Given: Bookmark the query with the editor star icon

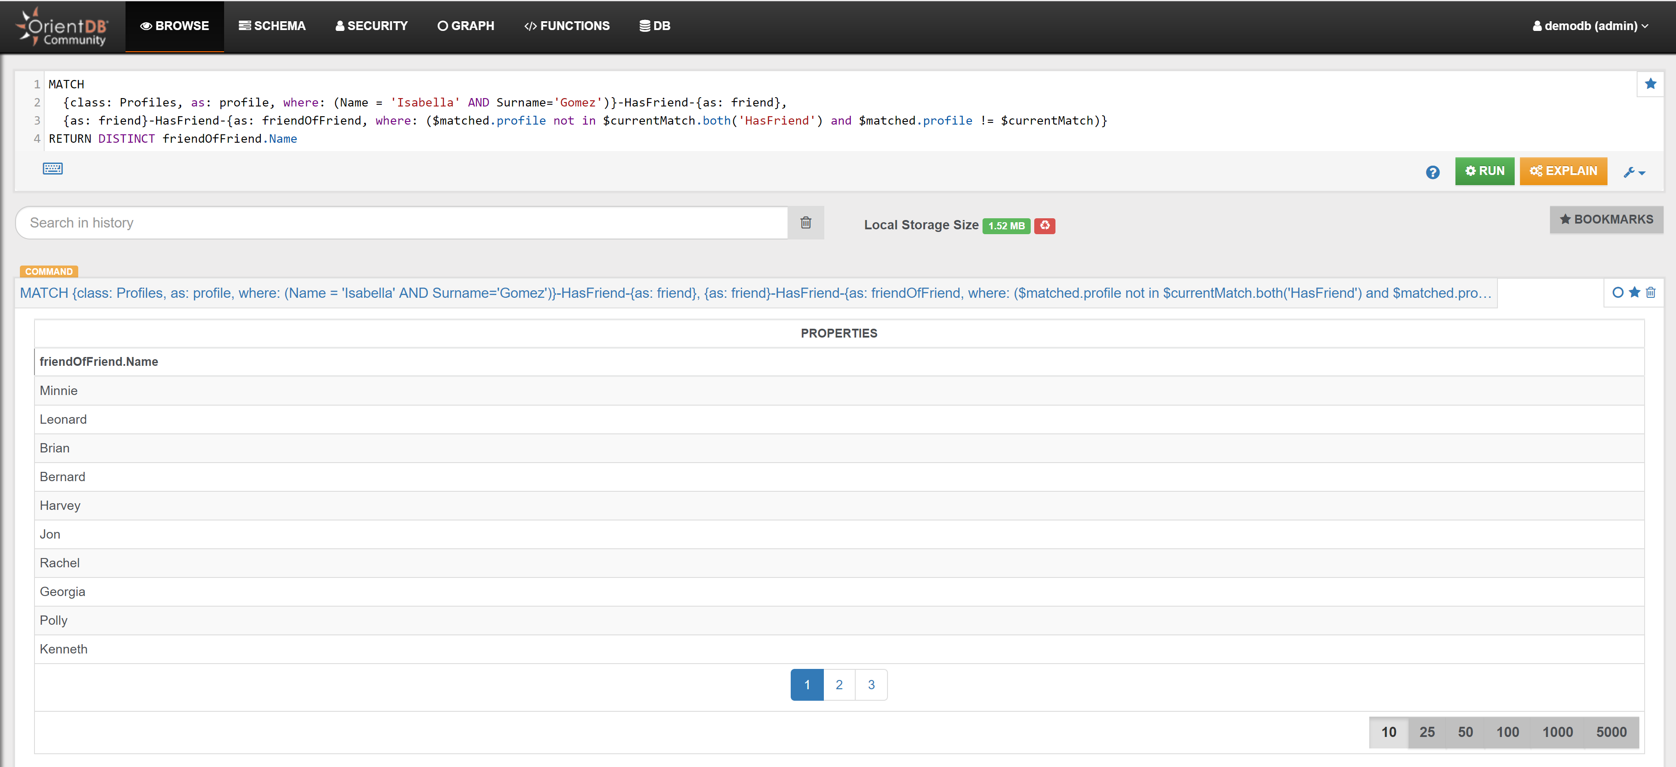Looking at the screenshot, I should pos(1650,84).
